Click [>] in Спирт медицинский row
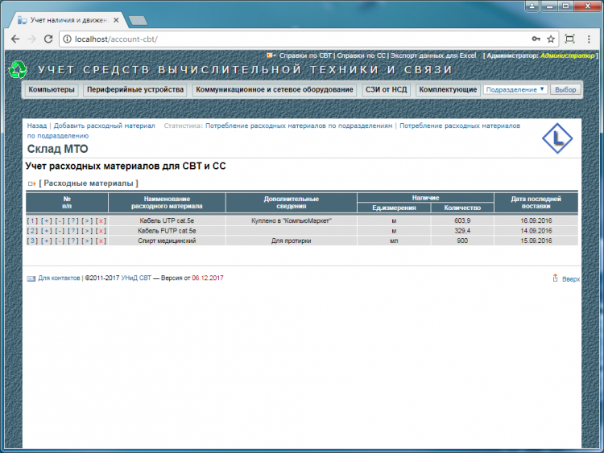 87,241
